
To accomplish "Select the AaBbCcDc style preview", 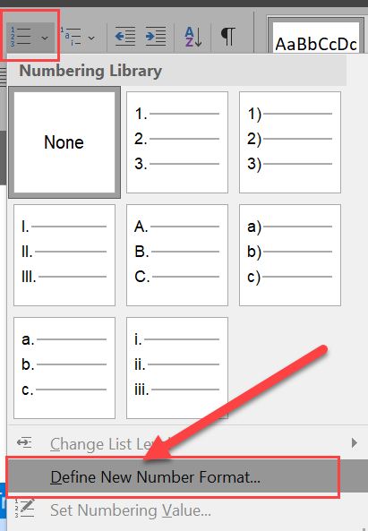I will tap(316, 38).
